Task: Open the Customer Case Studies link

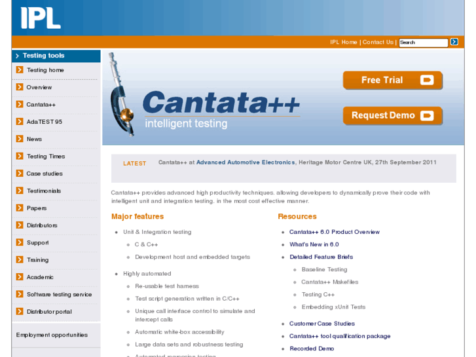Action: [x=321, y=324]
